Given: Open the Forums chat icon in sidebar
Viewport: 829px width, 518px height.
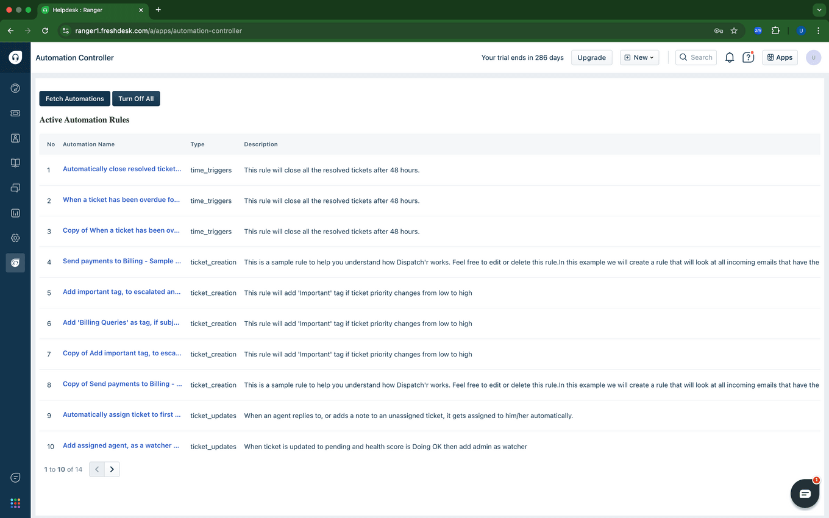Looking at the screenshot, I should point(15,188).
